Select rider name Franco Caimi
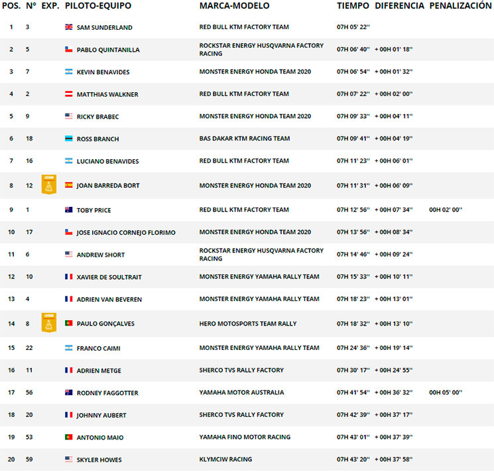Viewport: 494px width, 472px height. (x=99, y=348)
